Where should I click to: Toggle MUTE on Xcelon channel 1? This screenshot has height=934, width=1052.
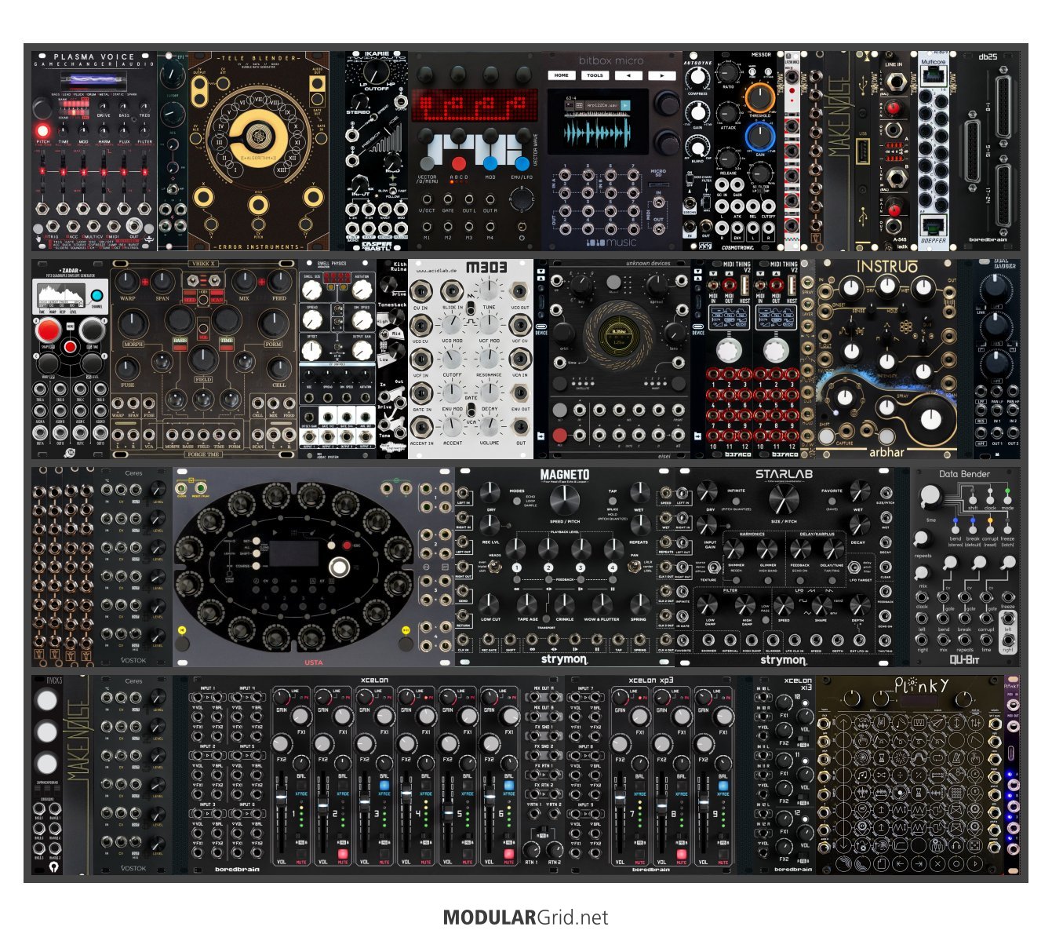pyautogui.click(x=301, y=853)
